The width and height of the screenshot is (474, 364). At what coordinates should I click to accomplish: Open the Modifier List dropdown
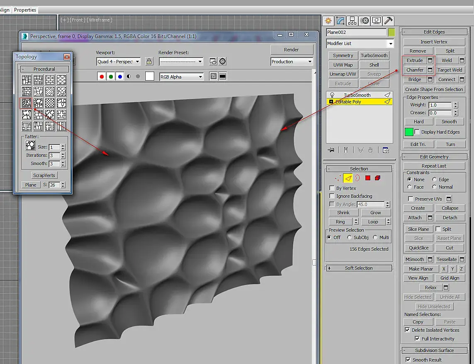click(360, 43)
